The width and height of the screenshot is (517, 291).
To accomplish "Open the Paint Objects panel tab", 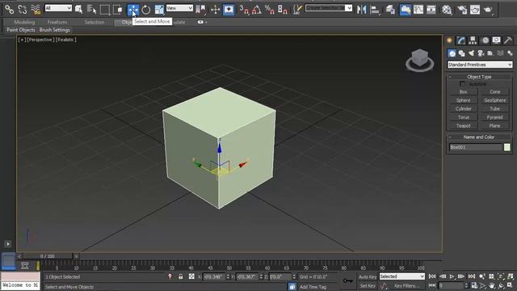I will coord(21,30).
